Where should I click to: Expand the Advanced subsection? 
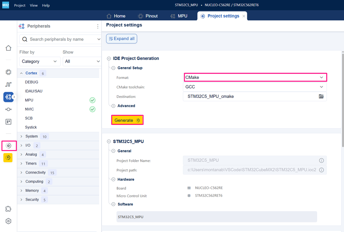(x=113, y=106)
